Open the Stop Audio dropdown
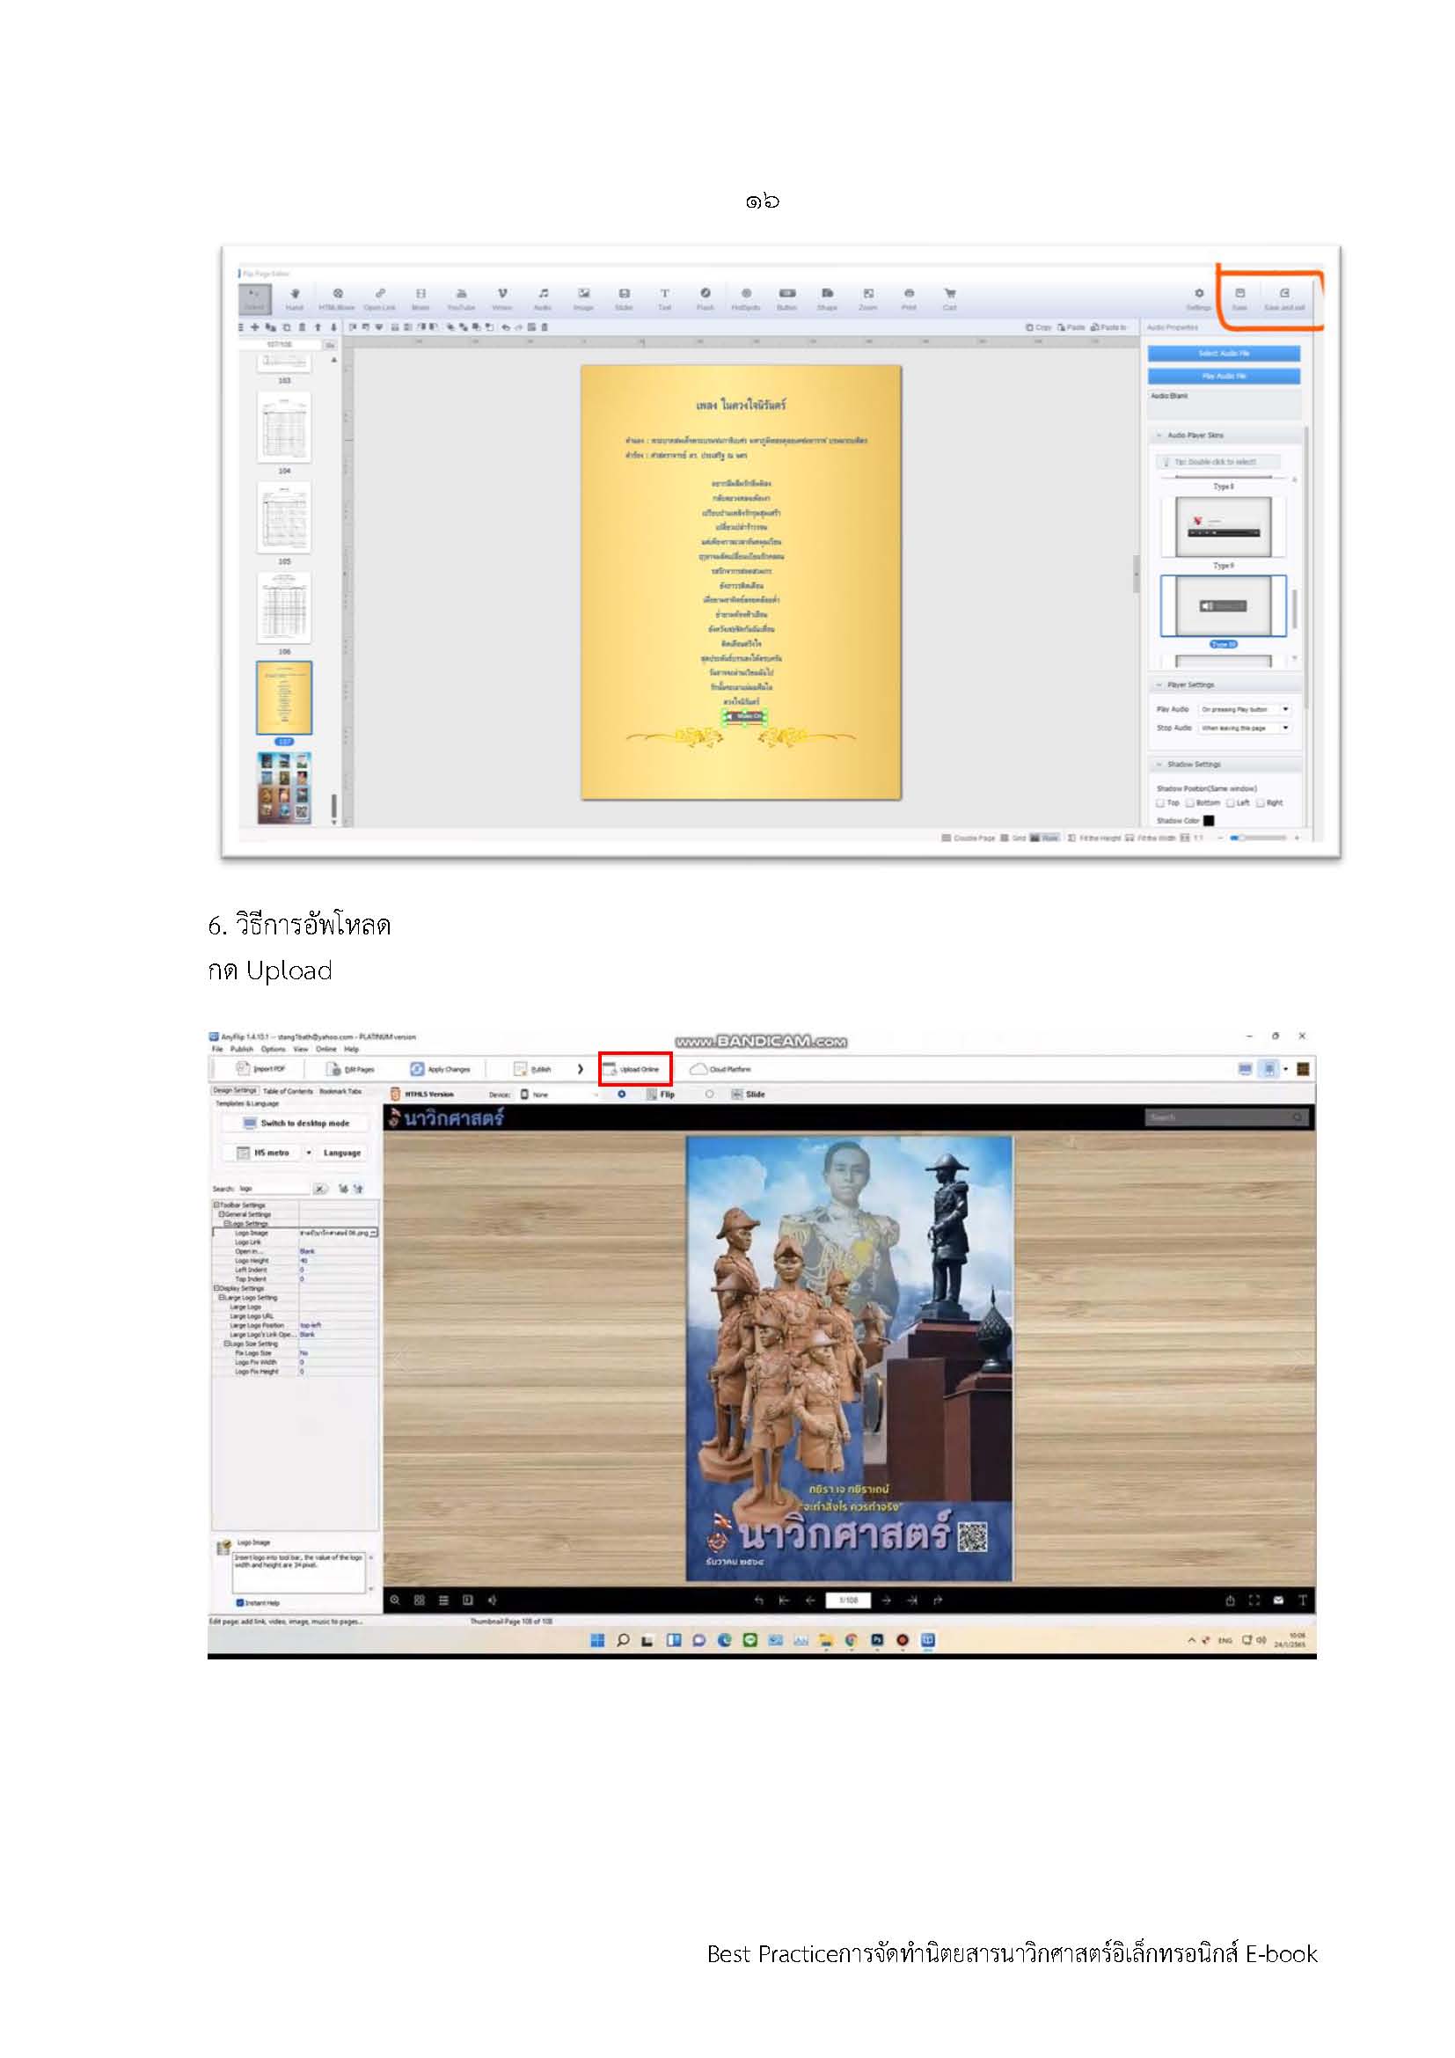This screenshot has width=1455, height=2058. (x=1246, y=728)
